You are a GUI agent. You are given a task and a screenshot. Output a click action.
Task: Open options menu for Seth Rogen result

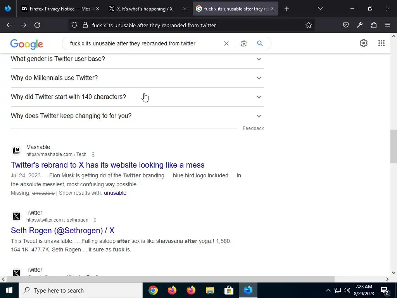pos(95,220)
